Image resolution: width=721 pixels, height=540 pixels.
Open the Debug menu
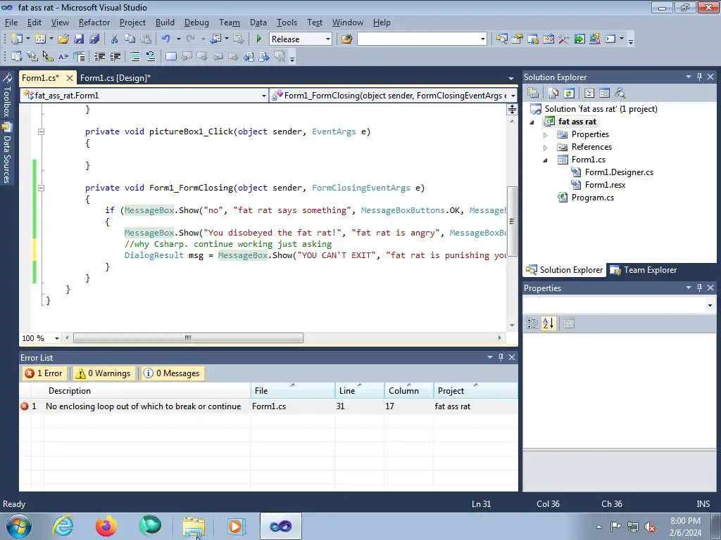pyautogui.click(x=196, y=22)
